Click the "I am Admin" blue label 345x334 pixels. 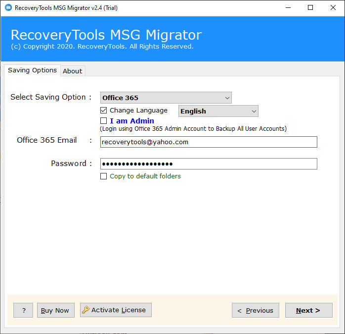tap(132, 121)
